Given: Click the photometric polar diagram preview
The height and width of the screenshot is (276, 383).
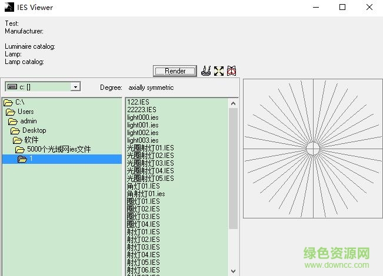Looking at the screenshot, I should 313,149.
